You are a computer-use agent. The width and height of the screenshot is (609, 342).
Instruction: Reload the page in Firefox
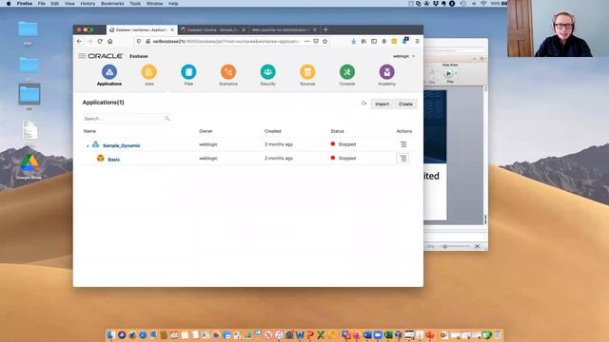(100, 41)
